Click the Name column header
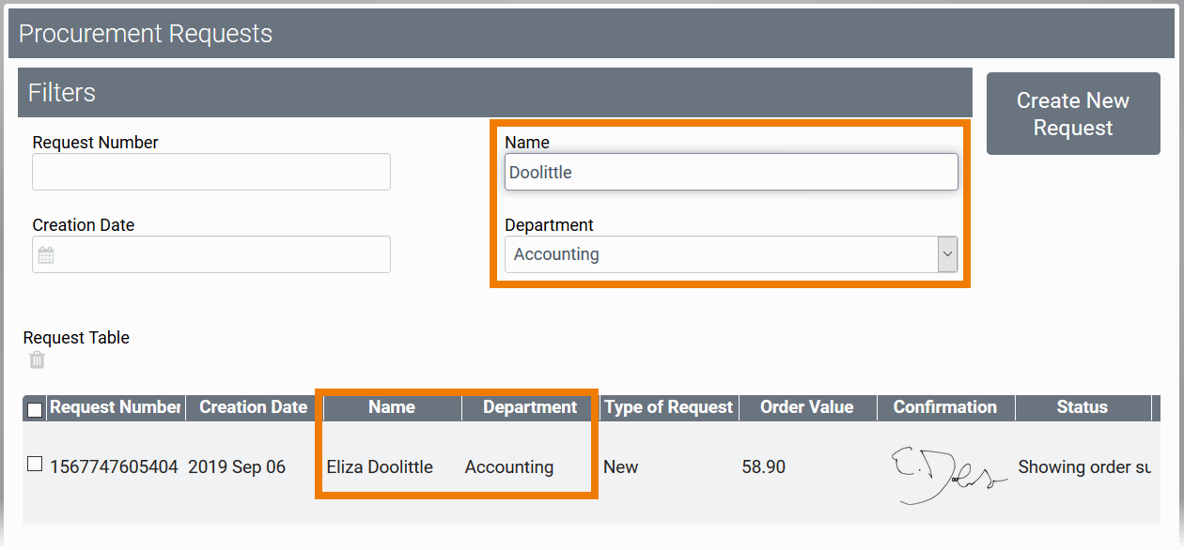Image resolution: width=1184 pixels, height=550 pixels. [x=392, y=407]
